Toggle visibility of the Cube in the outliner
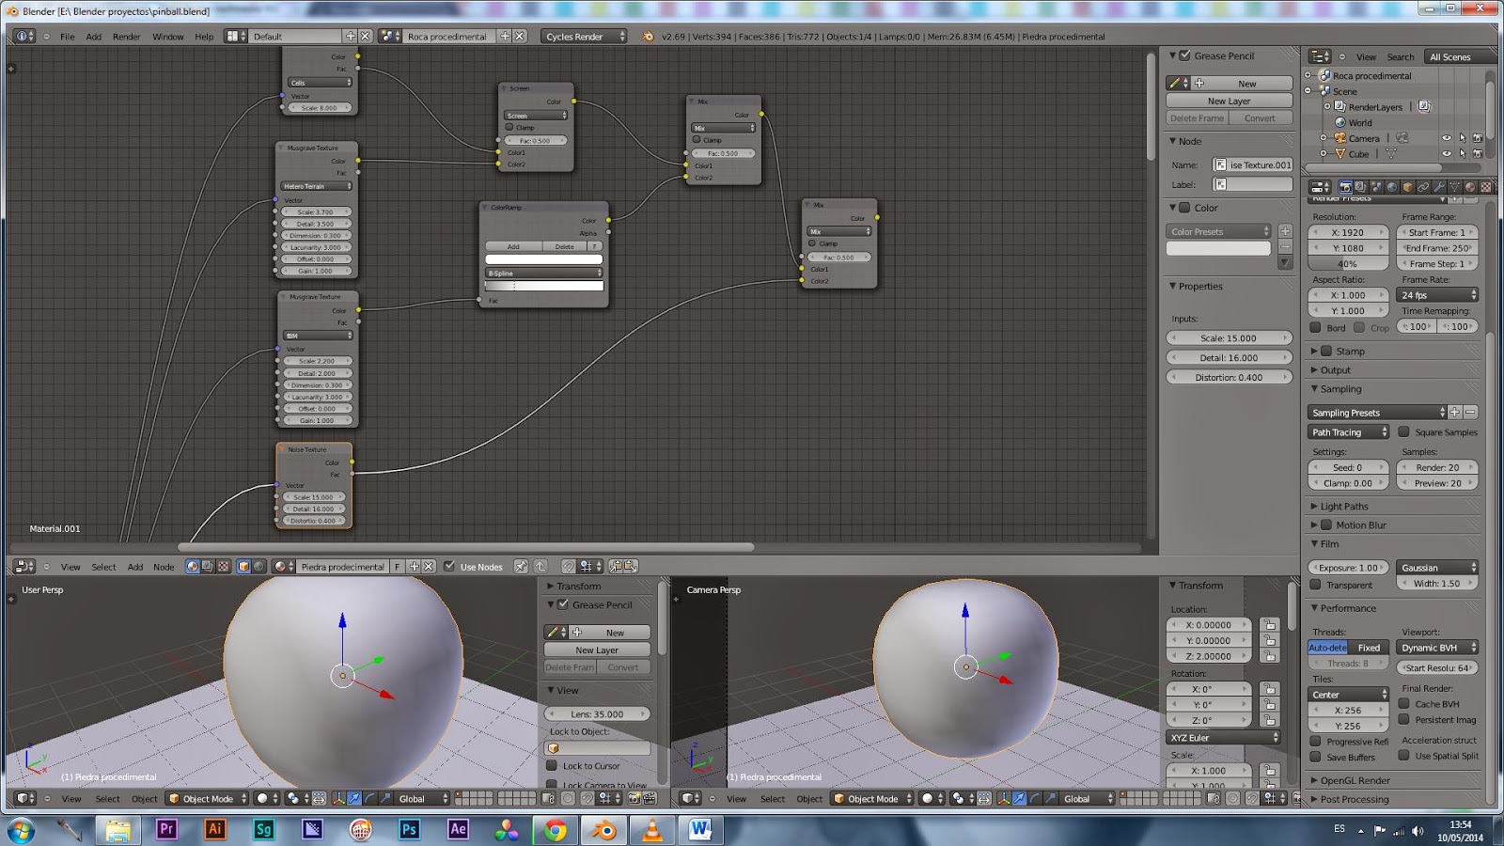This screenshot has width=1504, height=846. (x=1445, y=154)
